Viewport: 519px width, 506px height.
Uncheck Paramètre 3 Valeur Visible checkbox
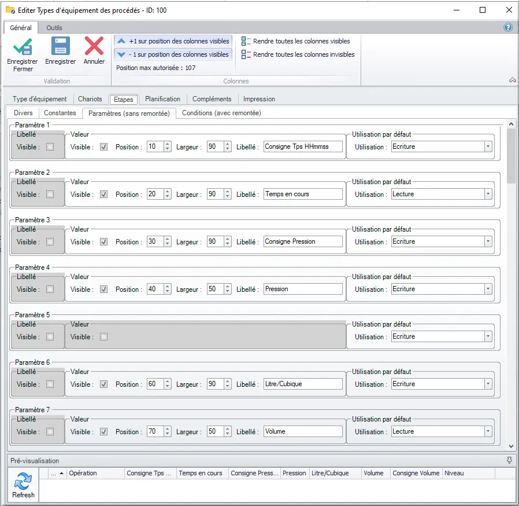click(103, 241)
